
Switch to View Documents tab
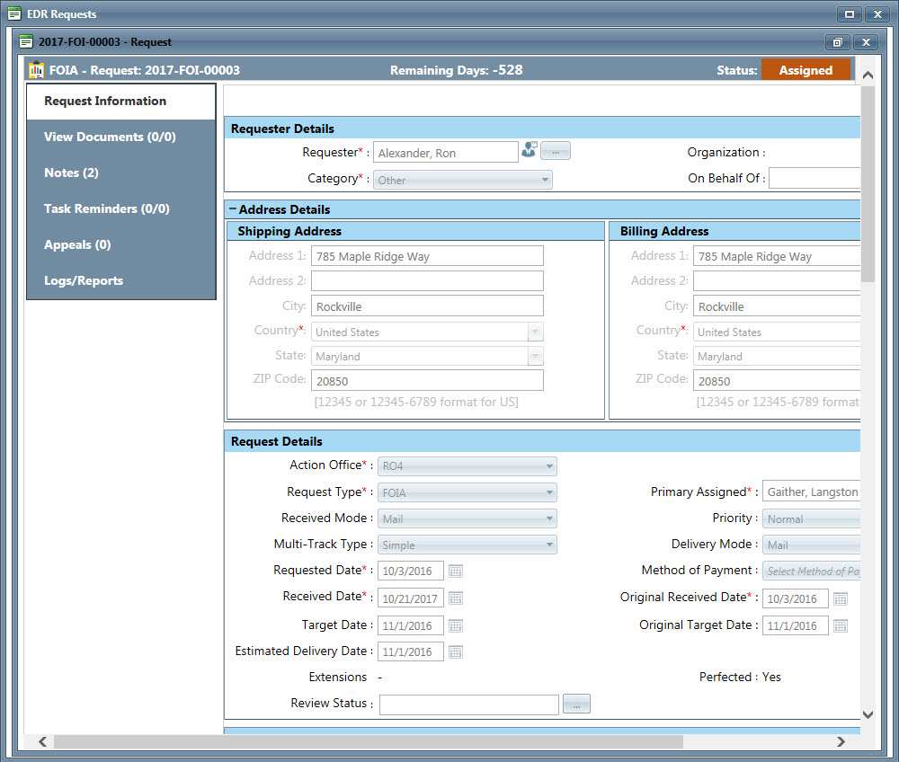[110, 137]
